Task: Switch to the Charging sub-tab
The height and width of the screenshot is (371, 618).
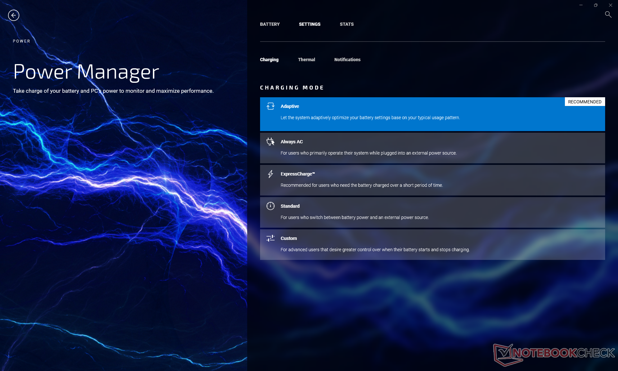Action: point(269,60)
